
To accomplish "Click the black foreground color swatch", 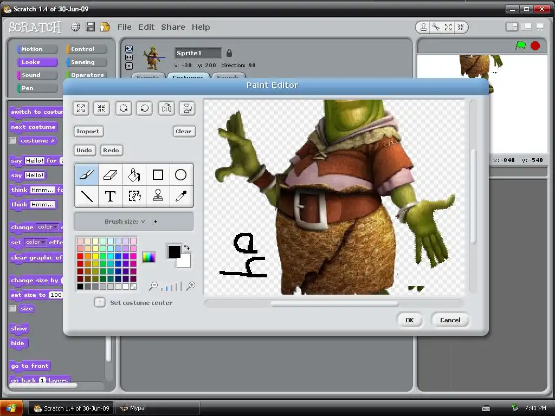I will tap(174, 251).
